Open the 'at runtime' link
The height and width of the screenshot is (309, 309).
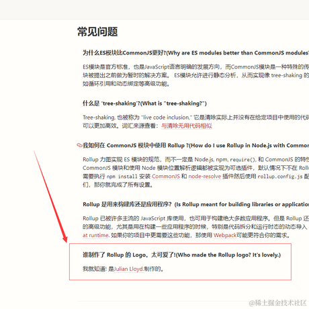coord(95,235)
